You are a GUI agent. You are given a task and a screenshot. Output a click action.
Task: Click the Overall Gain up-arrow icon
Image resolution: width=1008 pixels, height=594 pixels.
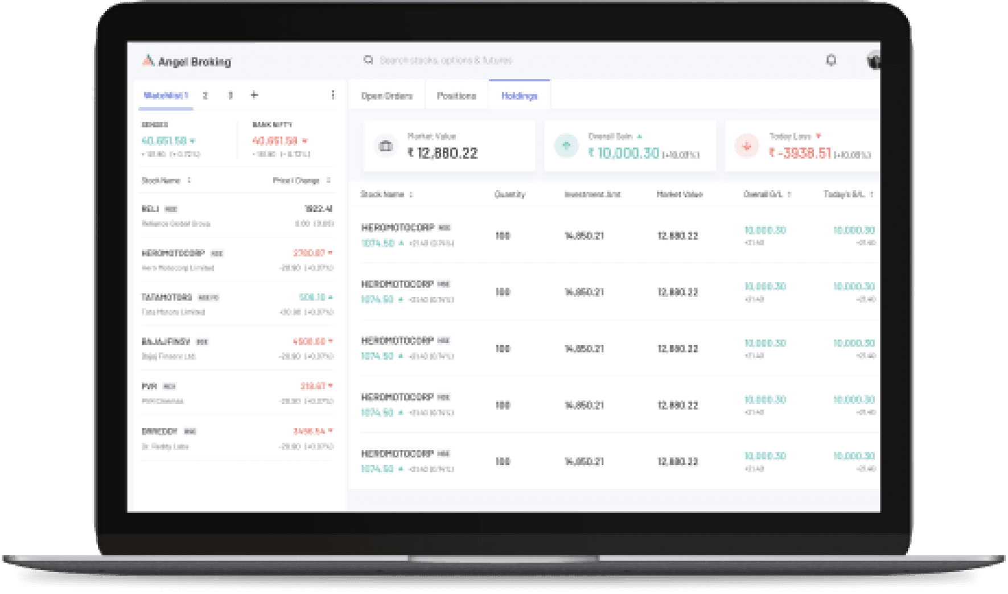566,146
